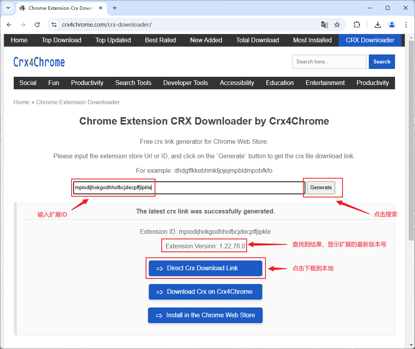The height and width of the screenshot is (349, 415).
Task: Open the Chrome profile avatar
Action: (392, 25)
